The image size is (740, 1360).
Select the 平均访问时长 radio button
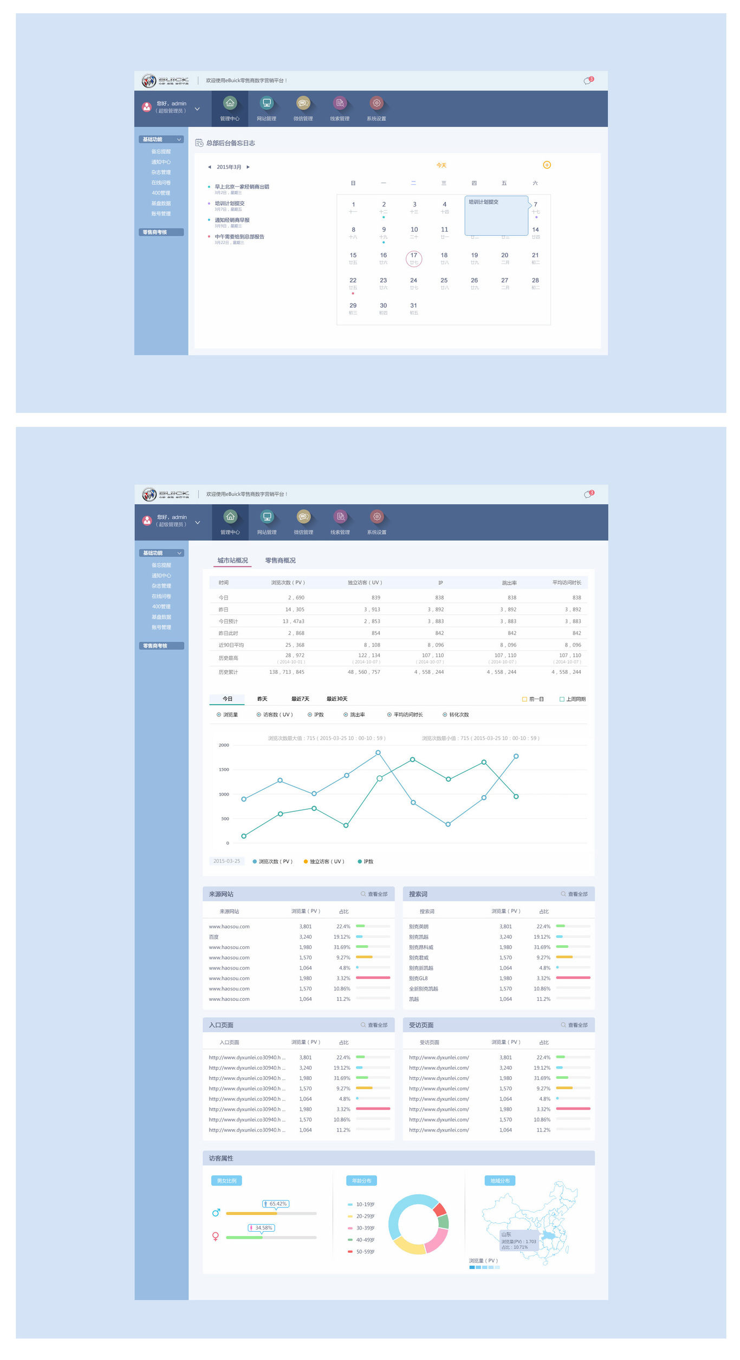point(389,715)
